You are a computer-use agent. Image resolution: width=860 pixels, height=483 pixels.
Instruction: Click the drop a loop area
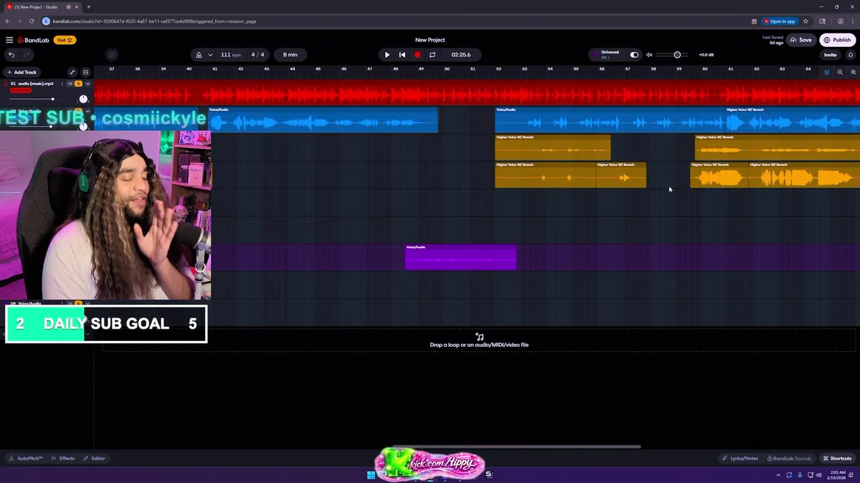coord(479,341)
